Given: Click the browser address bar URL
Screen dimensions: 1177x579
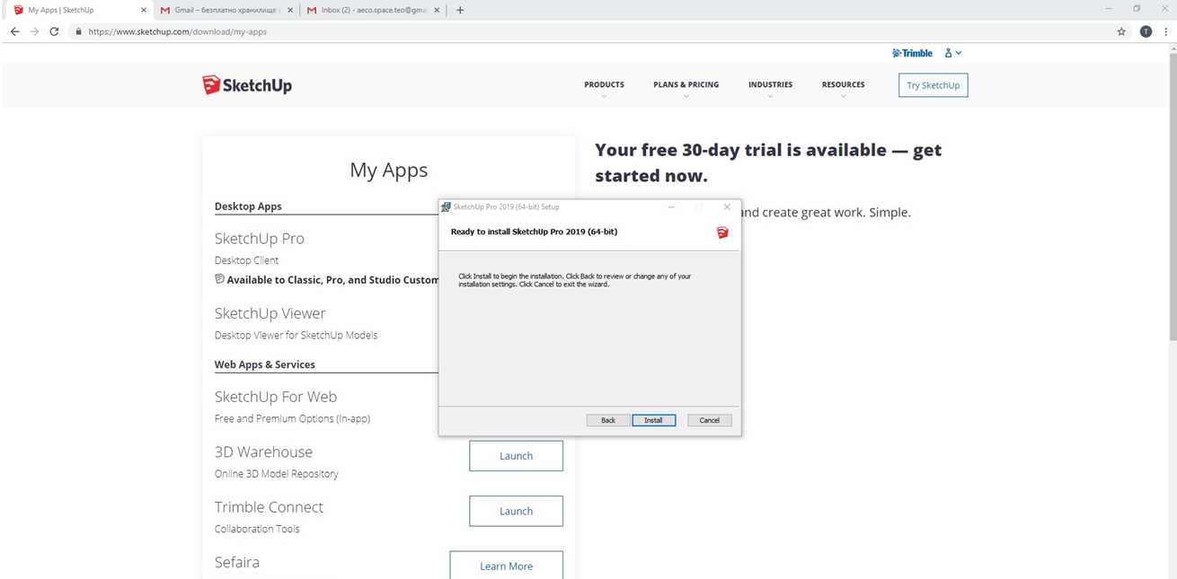Looking at the screenshot, I should [177, 31].
